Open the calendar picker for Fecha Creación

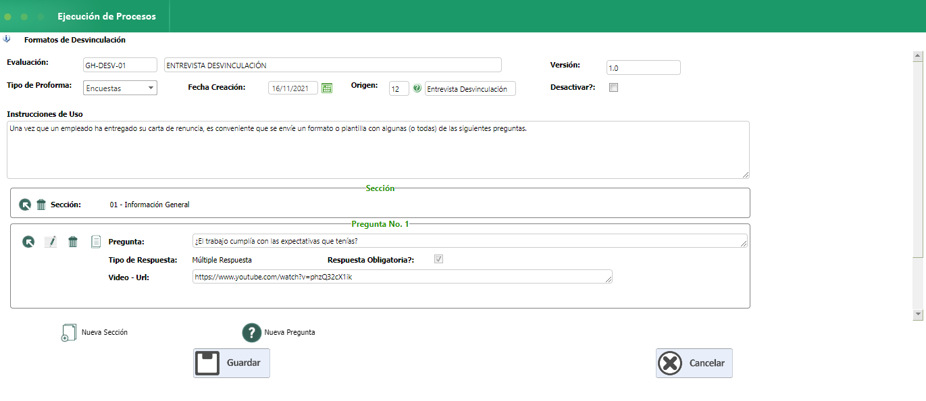point(327,88)
